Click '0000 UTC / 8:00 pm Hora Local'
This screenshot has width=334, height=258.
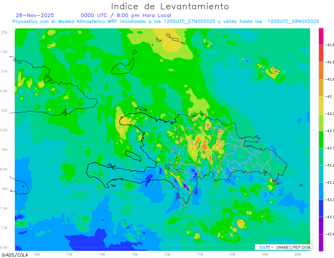126,16
